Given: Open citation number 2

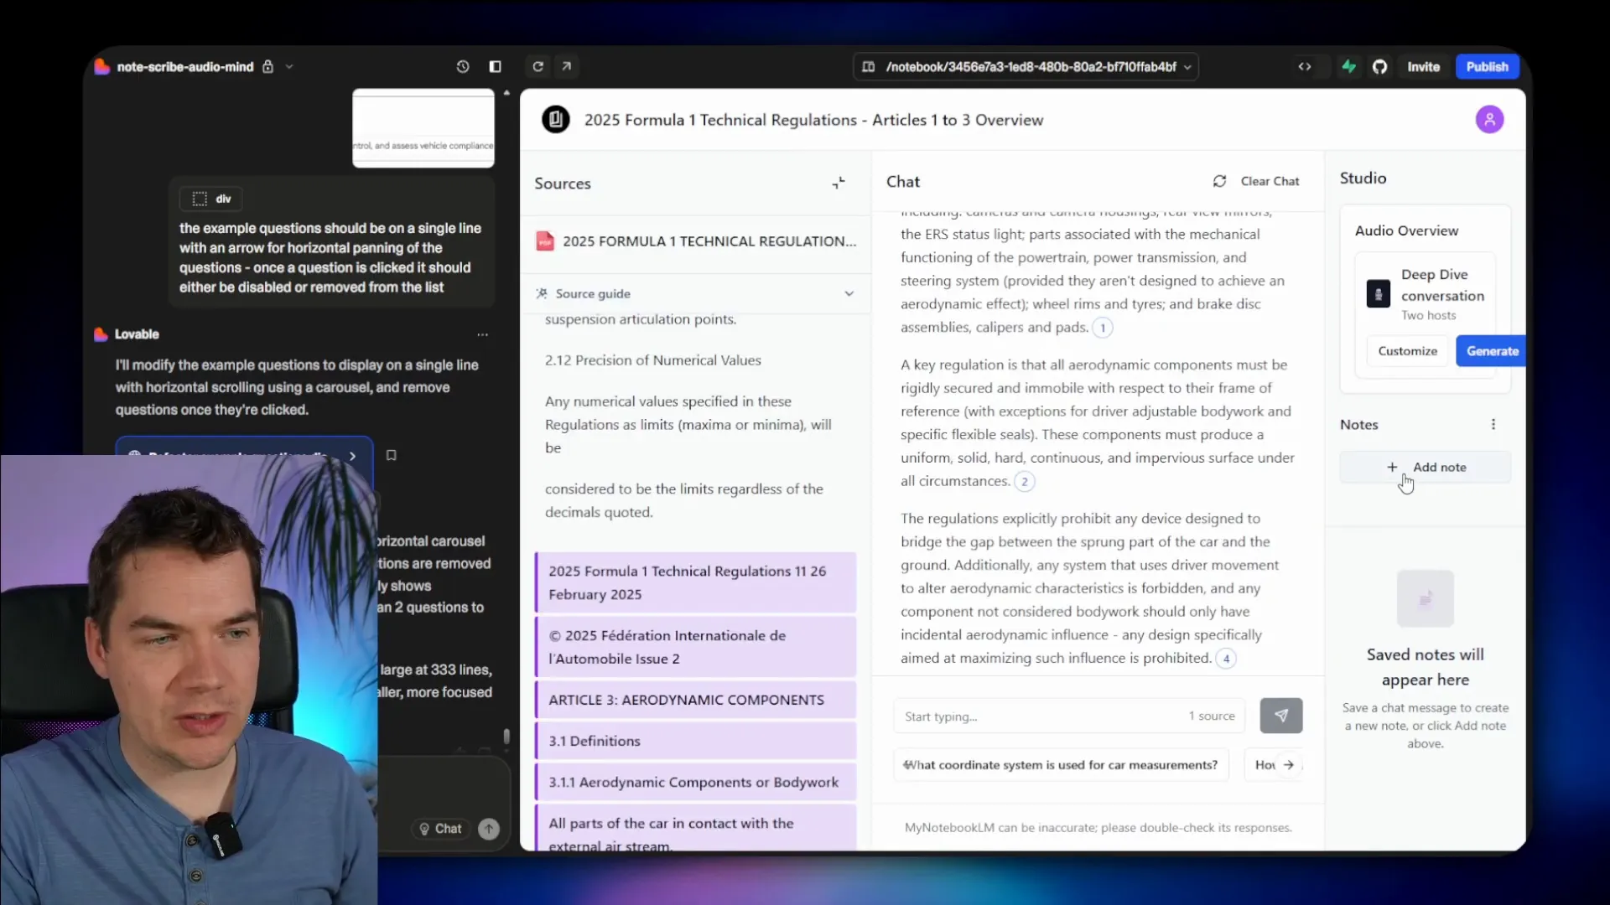Looking at the screenshot, I should pyautogui.click(x=1024, y=481).
